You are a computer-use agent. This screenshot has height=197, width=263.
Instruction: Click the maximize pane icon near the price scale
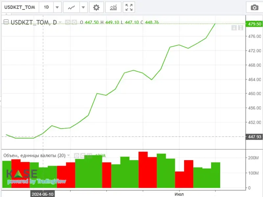click(240, 28)
